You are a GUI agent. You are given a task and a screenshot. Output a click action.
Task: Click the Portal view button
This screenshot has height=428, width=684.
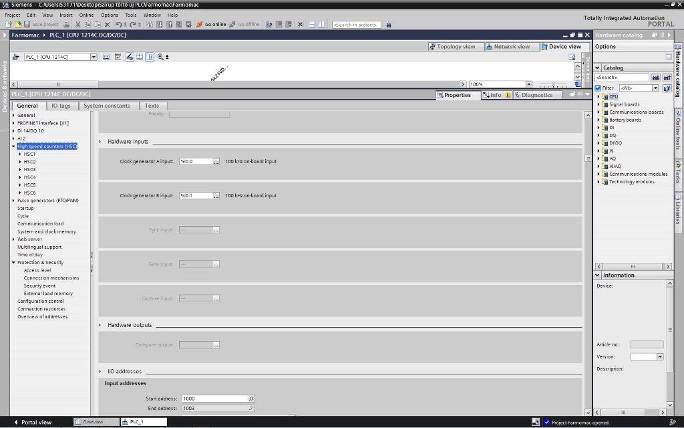pyautogui.click(x=33, y=423)
